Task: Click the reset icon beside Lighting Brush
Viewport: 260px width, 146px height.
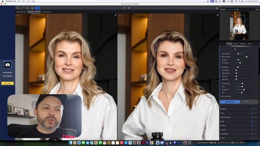Action: (x=246, y=101)
